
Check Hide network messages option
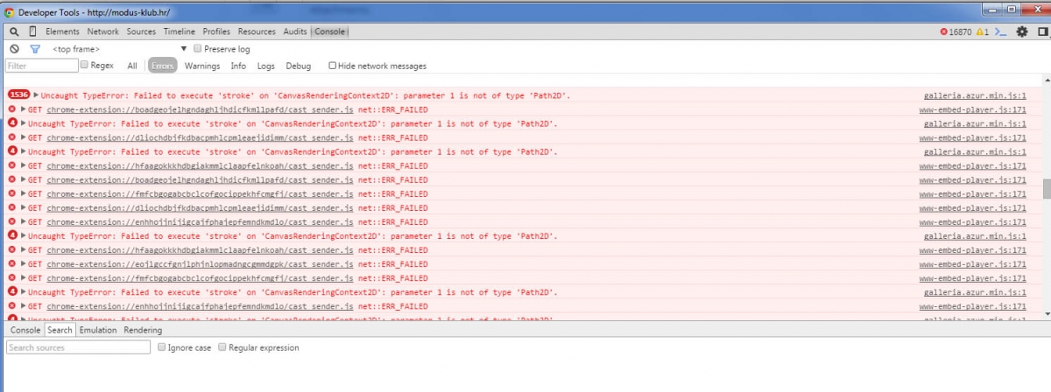click(333, 66)
